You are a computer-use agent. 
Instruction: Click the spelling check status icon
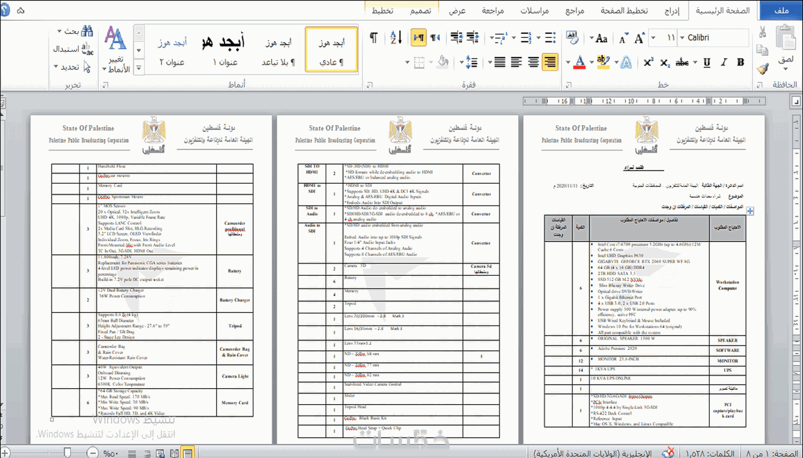[x=668, y=453]
